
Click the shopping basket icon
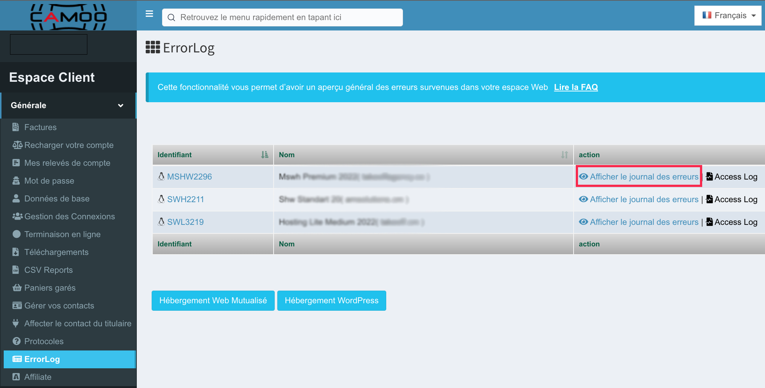point(17,288)
